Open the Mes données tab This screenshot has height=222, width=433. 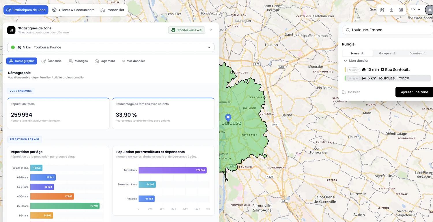pyautogui.click(x=133, y=61)
